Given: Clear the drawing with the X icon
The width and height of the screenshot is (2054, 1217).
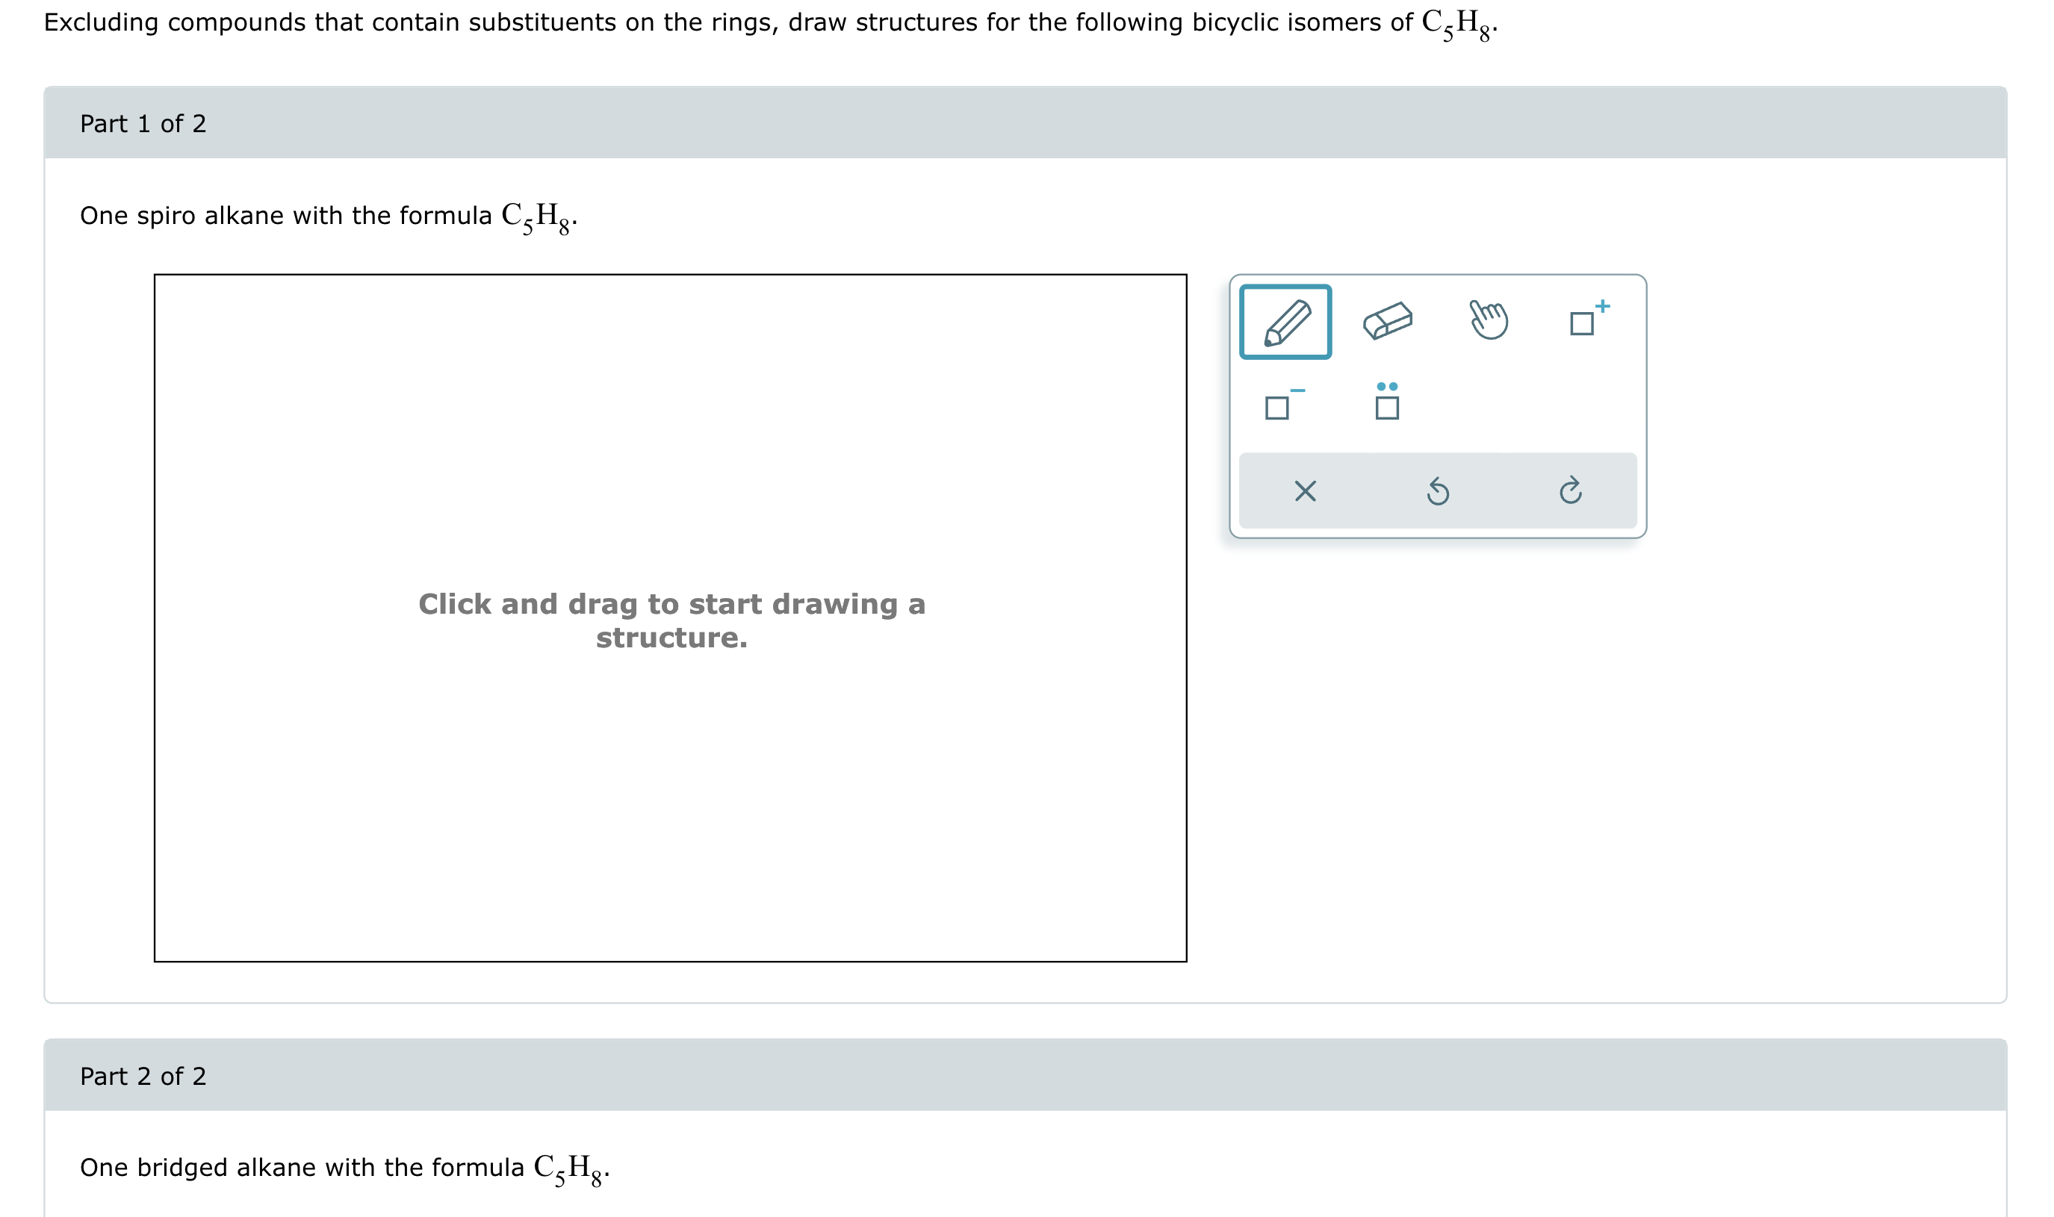Looking at the screenshot, I should point(1306,491).
